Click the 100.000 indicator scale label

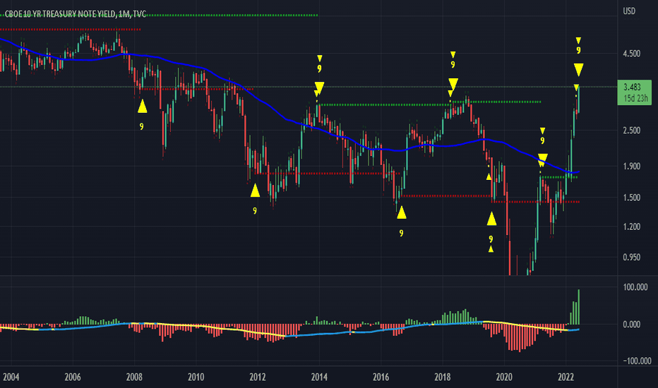click(x=635, y=287)
